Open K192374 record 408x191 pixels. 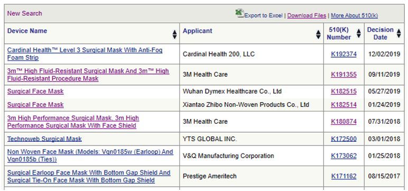(x=344, y=54)
